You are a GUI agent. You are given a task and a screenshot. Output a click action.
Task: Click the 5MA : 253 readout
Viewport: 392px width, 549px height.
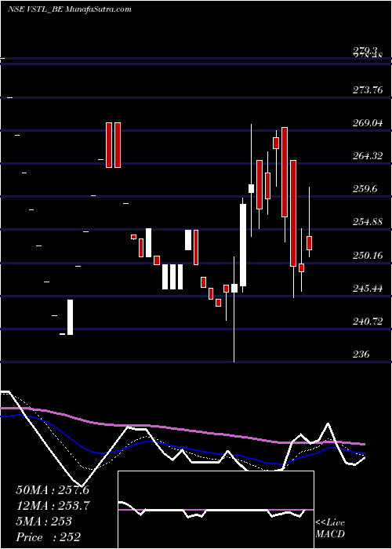(44, 522)
